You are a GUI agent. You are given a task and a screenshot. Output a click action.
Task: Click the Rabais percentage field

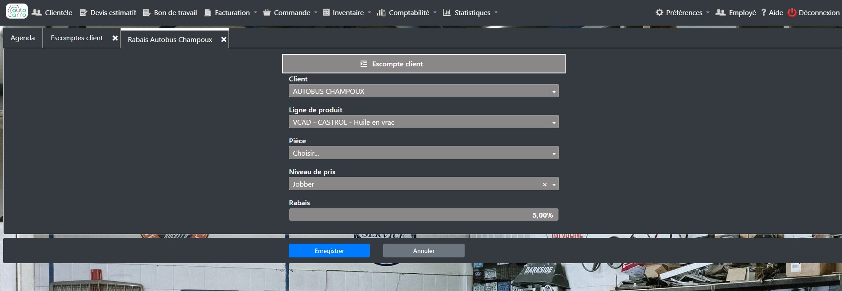point(423,215)
